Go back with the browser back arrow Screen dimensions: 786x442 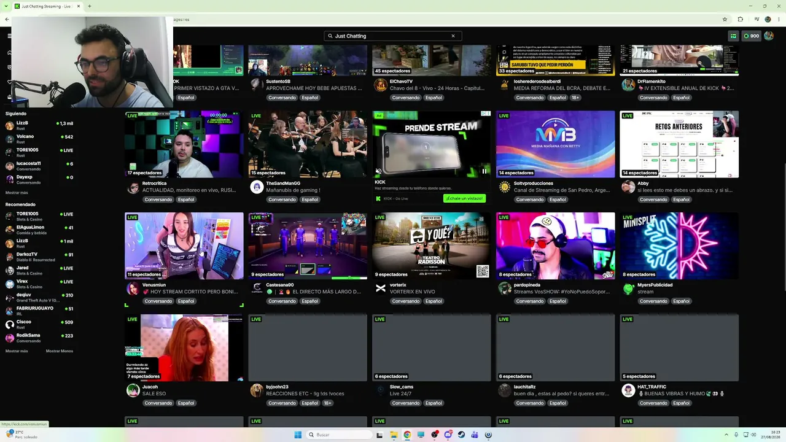pyautogui.click(x=7, y=19)
